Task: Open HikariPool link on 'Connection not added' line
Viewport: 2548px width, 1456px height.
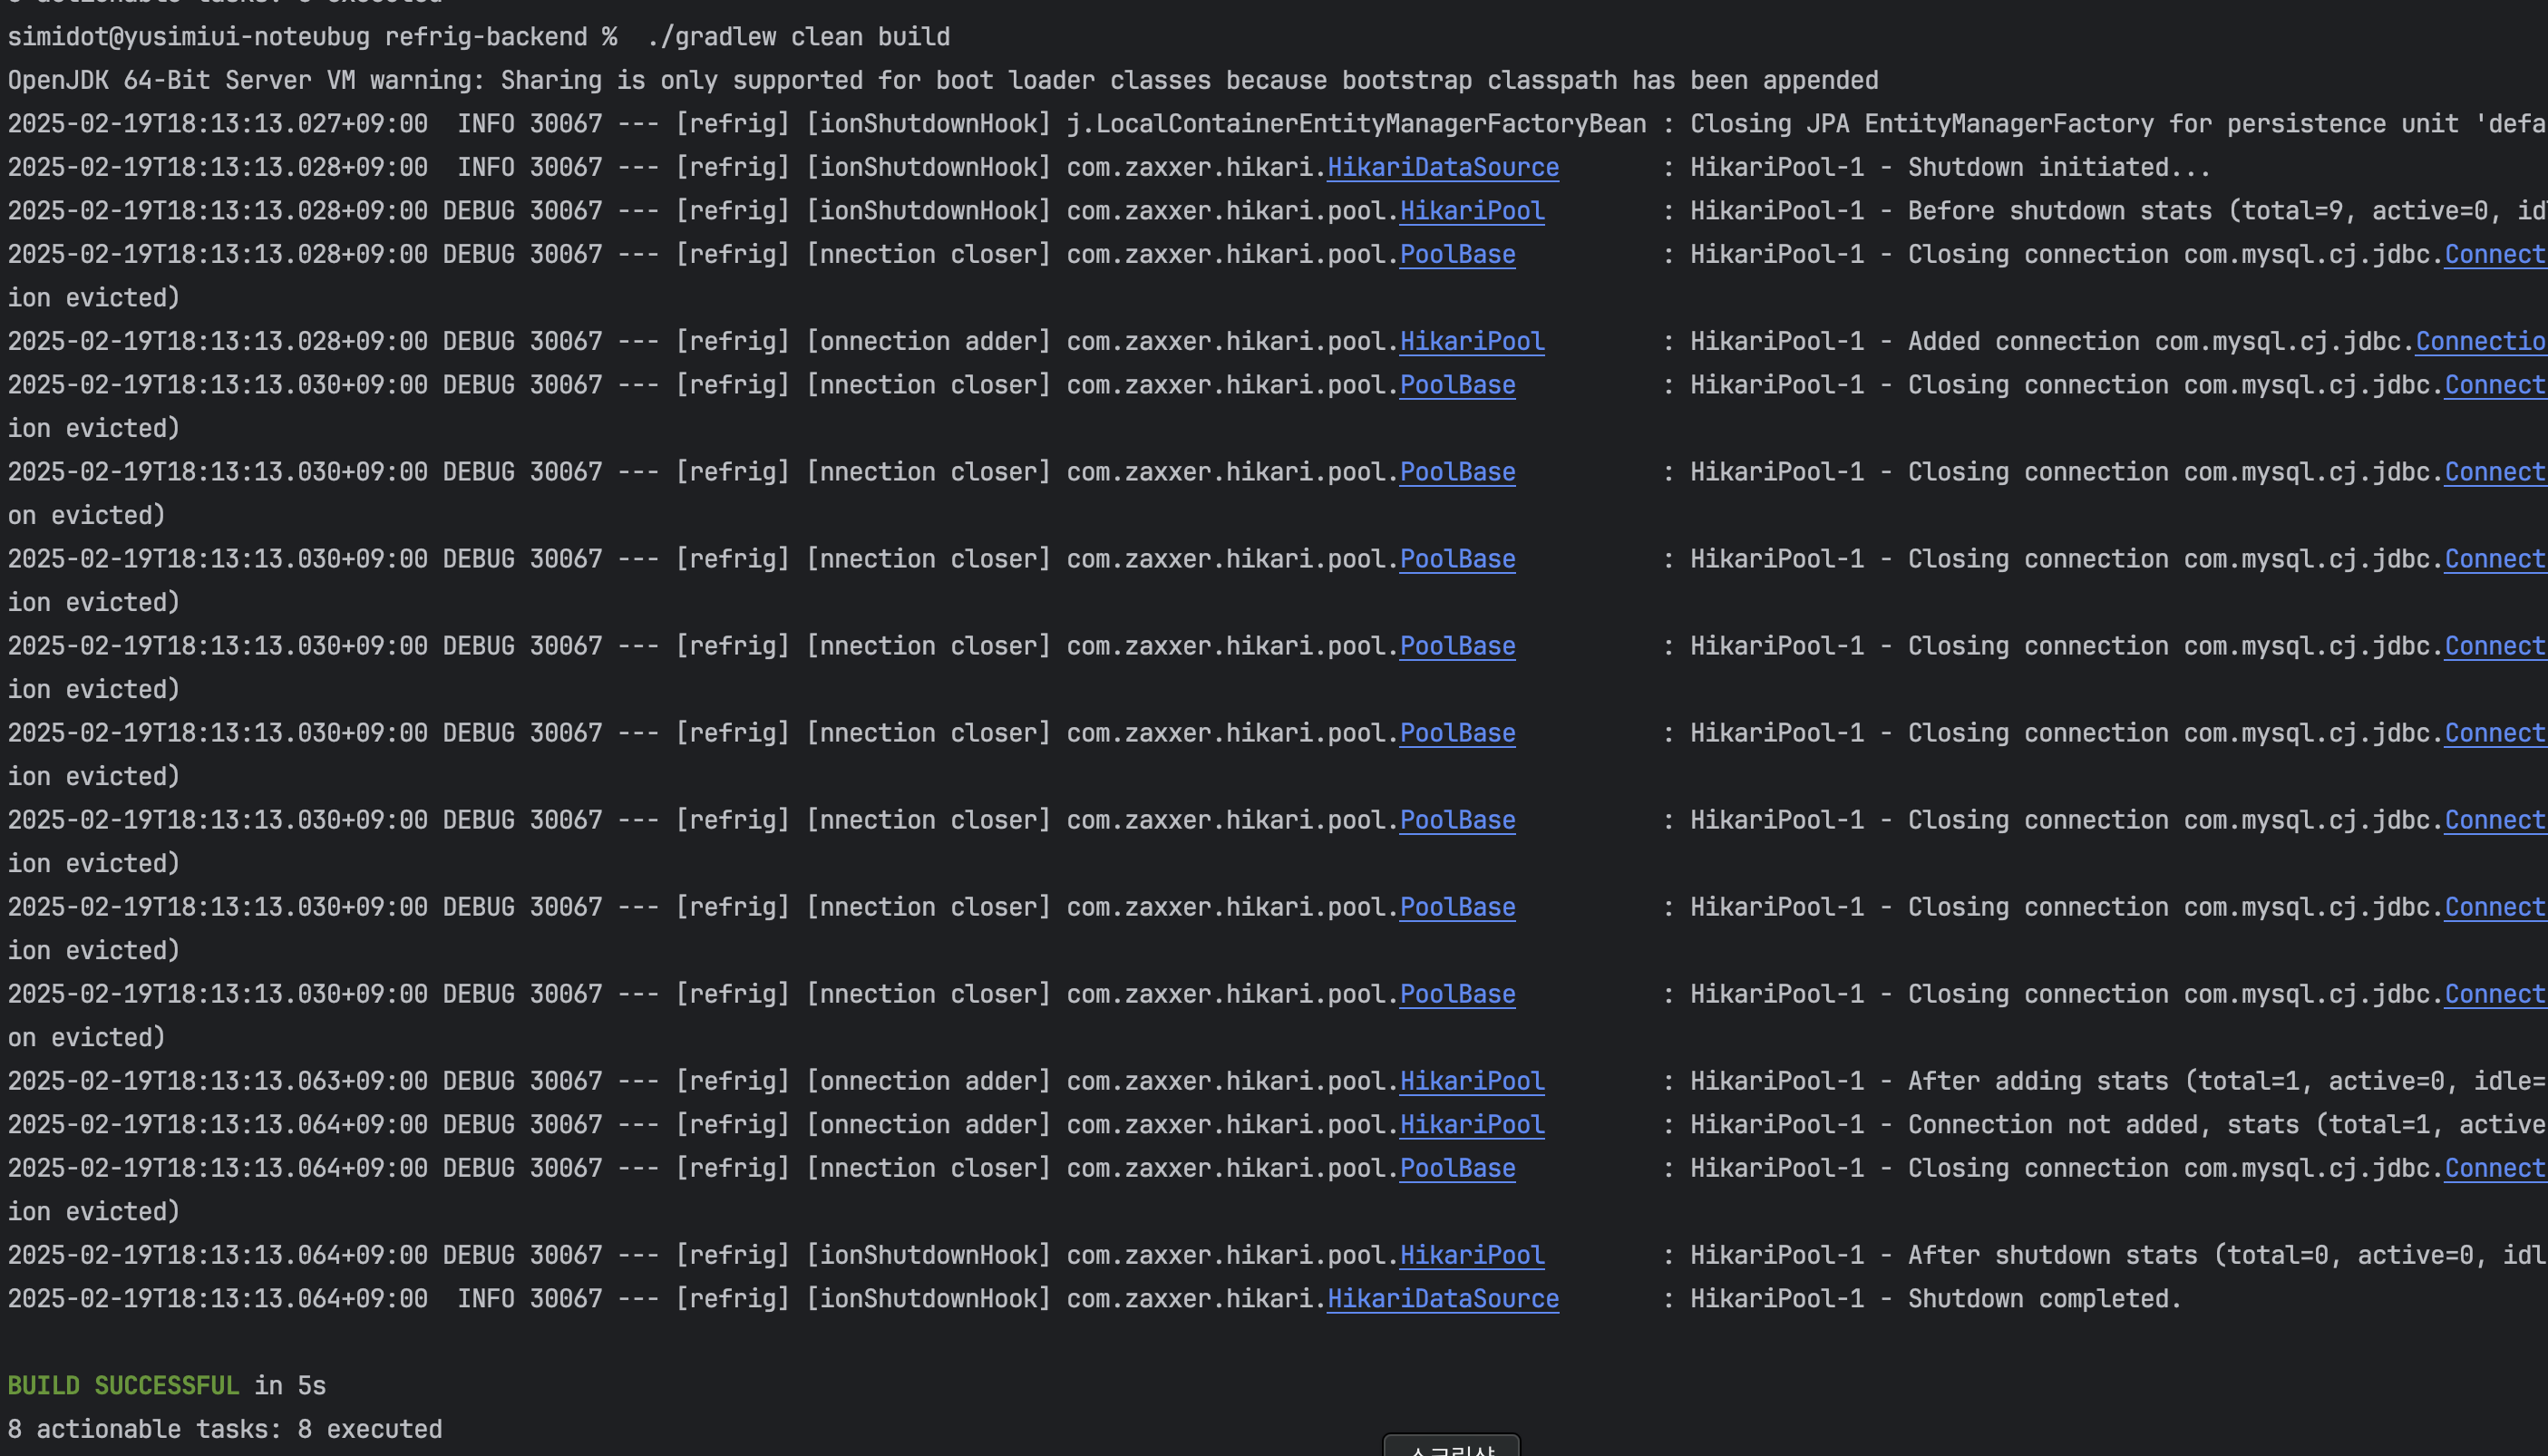Action: pos(1471,1125)
